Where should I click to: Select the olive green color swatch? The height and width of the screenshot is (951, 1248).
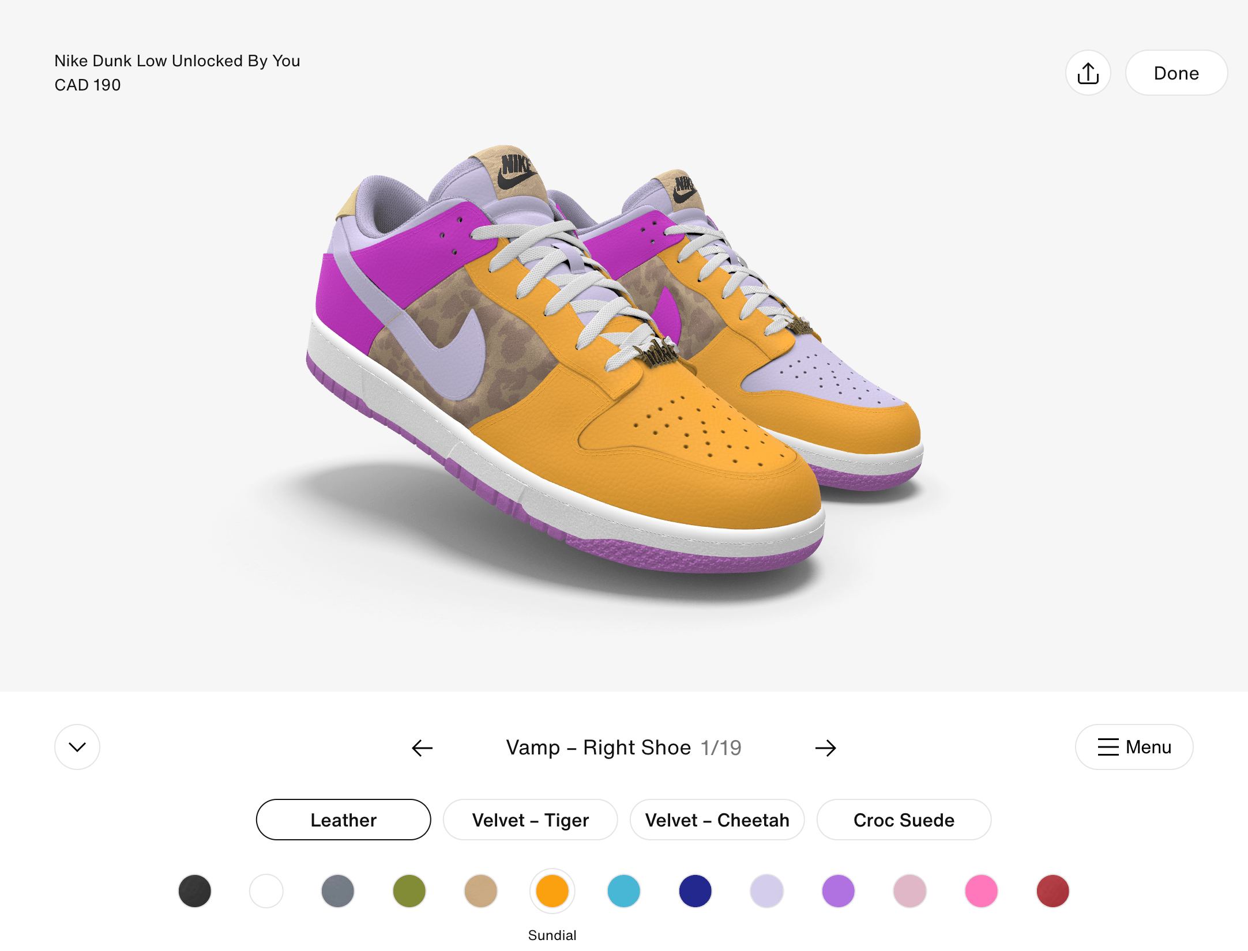pos(409,891)
